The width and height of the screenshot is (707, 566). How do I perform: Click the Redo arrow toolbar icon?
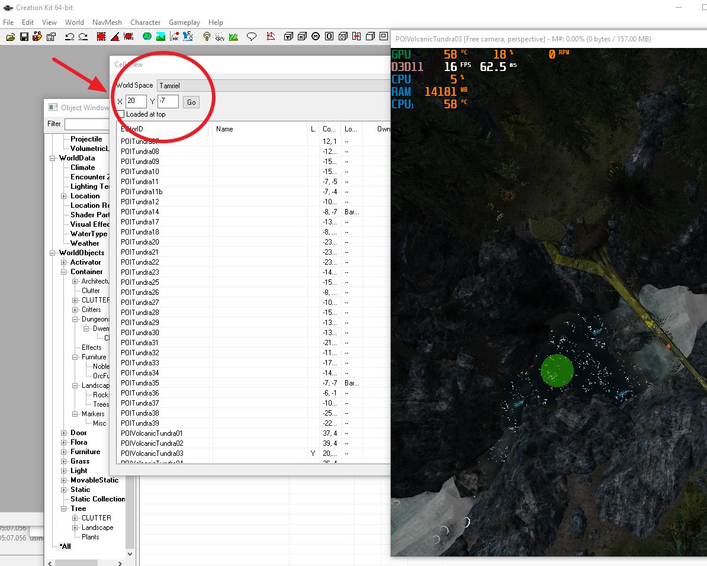(83, 37)
